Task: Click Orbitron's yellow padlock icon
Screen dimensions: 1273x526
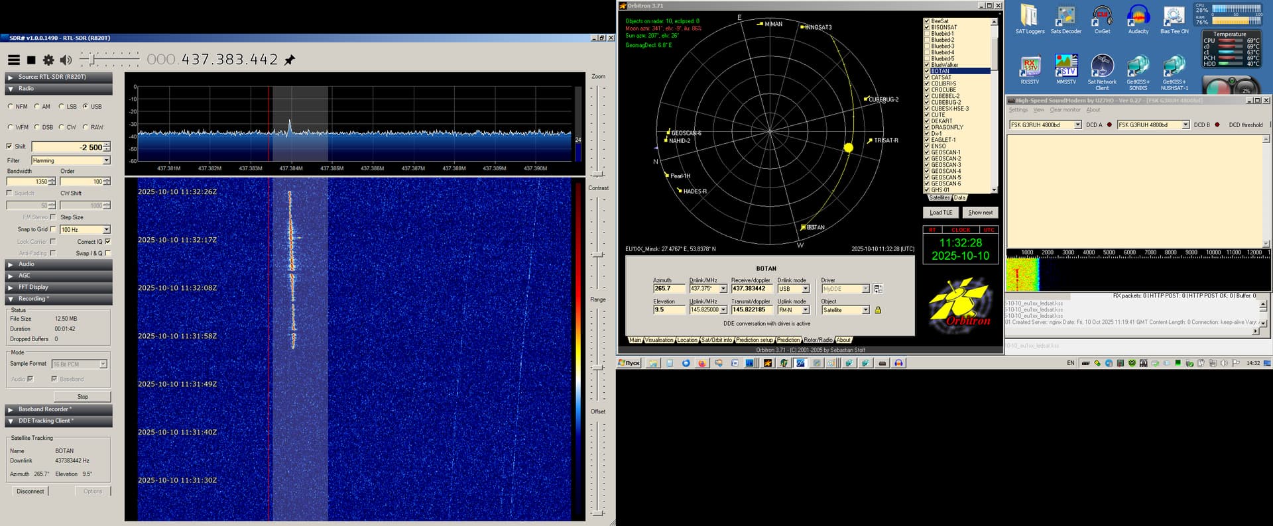Action: (878, 310)
